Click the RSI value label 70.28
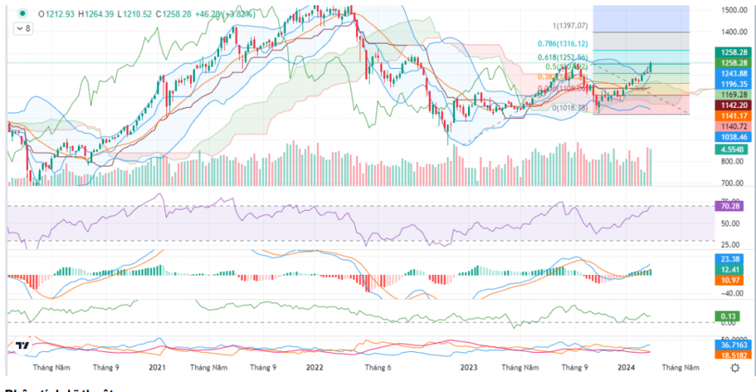 point(729,205)
